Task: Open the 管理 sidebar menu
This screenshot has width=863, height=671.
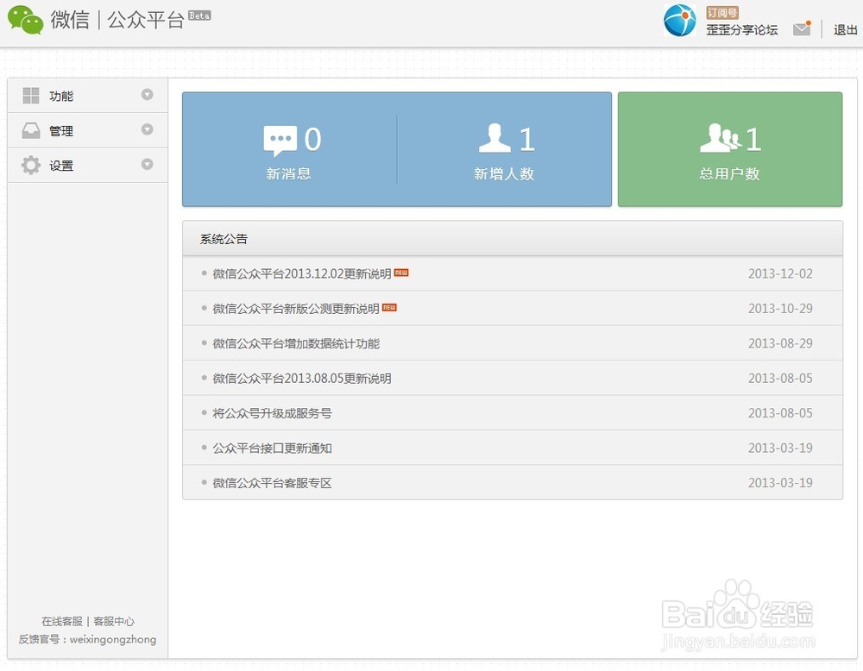Action: point(87,130)
